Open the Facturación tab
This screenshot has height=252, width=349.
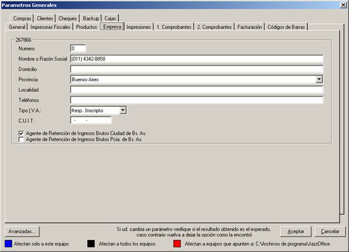pyautogui.click(x=249, y=27)
